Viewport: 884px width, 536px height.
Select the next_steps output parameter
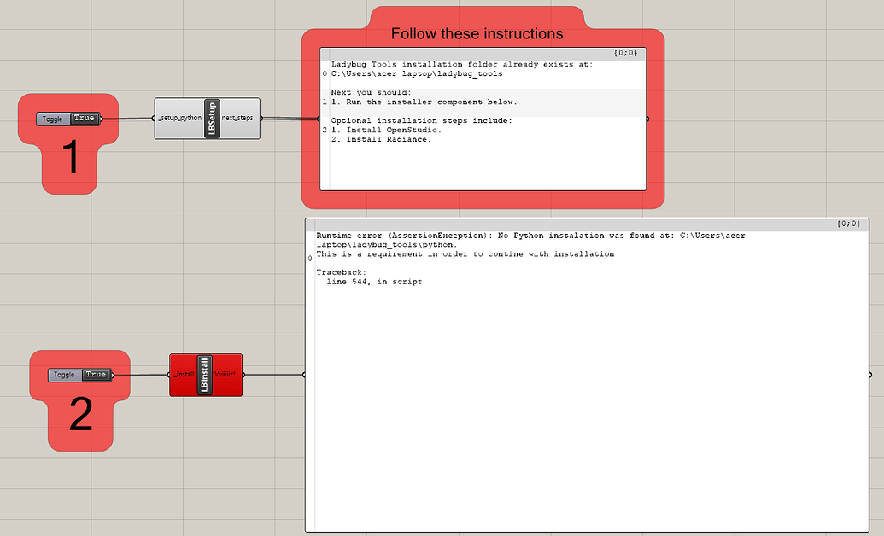coord(237,119)
